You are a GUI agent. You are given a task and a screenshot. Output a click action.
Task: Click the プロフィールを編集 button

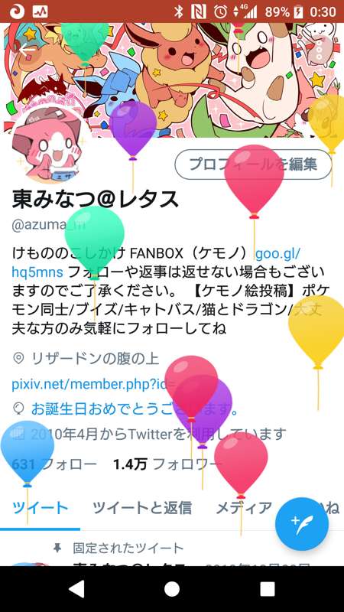(253, 164)
